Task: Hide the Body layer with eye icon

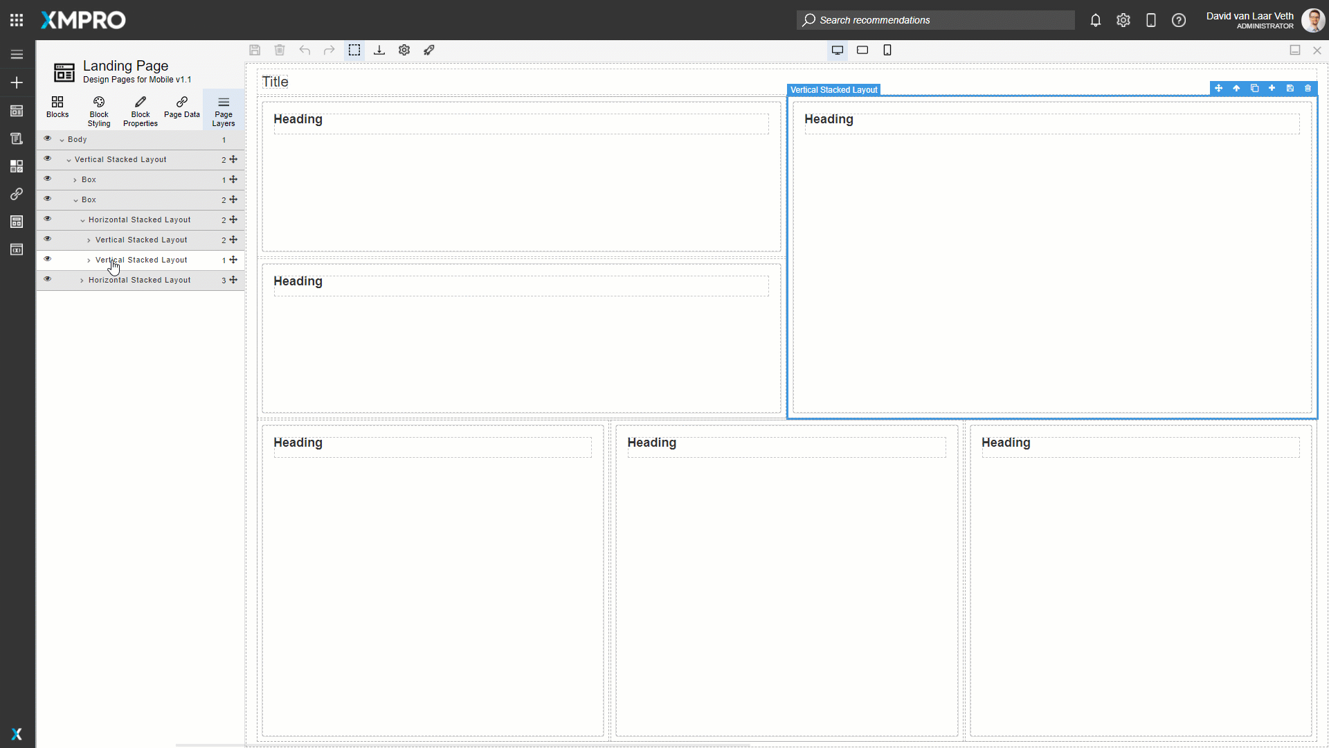Action: tap(48, 139)
